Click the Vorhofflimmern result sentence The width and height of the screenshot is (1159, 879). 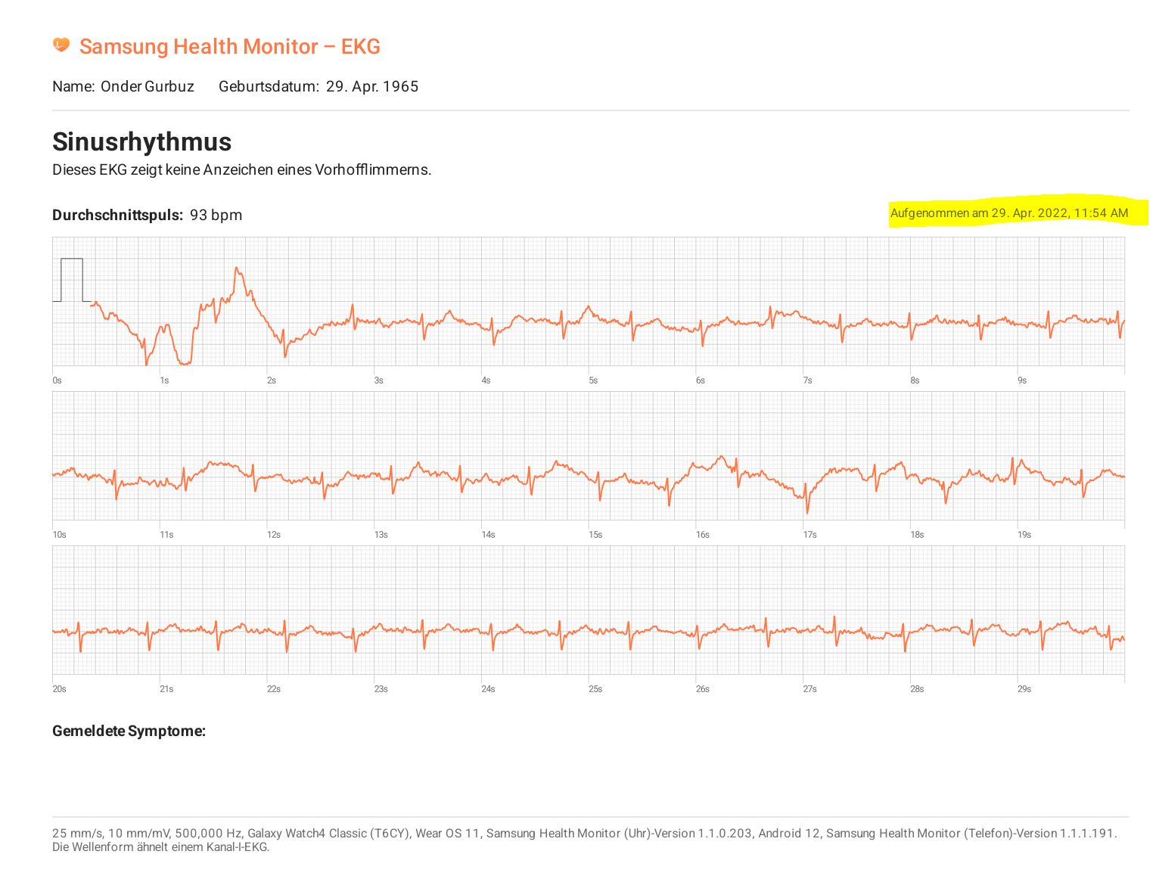pos(242,169)
